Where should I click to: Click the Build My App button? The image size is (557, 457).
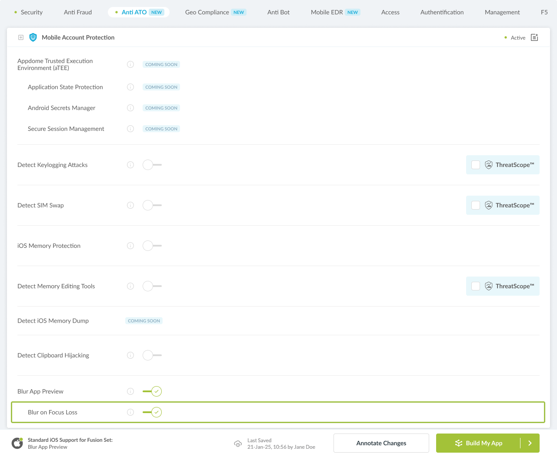point(478,443)
